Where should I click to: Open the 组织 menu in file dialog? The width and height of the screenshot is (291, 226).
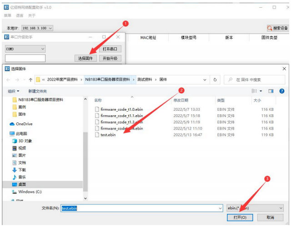point(13,91)
